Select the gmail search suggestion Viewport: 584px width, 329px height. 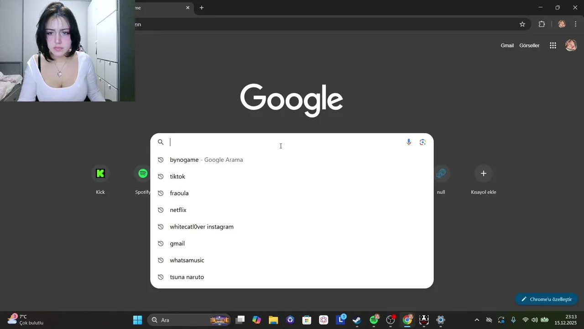click(292, 244)
